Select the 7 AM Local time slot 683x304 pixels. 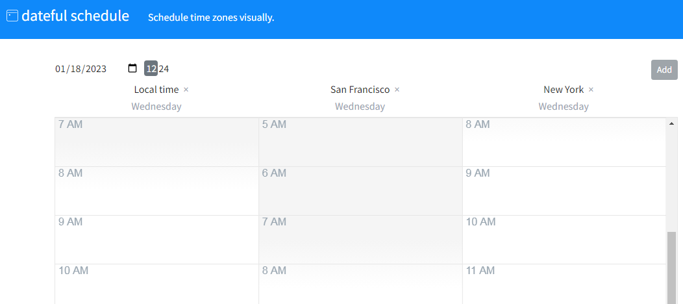pos(157,142)
